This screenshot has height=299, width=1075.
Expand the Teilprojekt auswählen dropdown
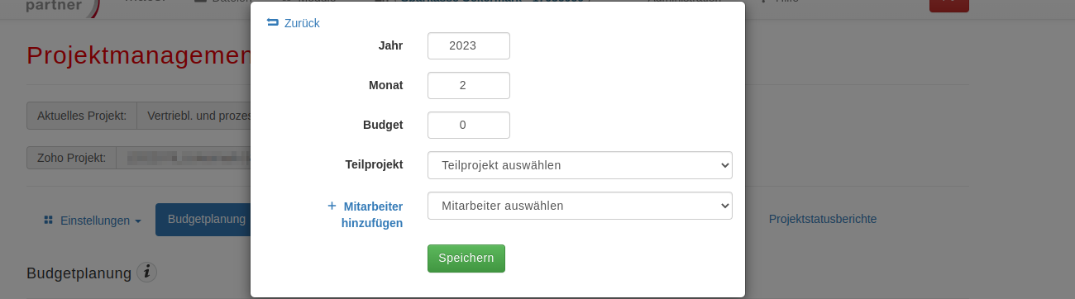tap(580, 165)
